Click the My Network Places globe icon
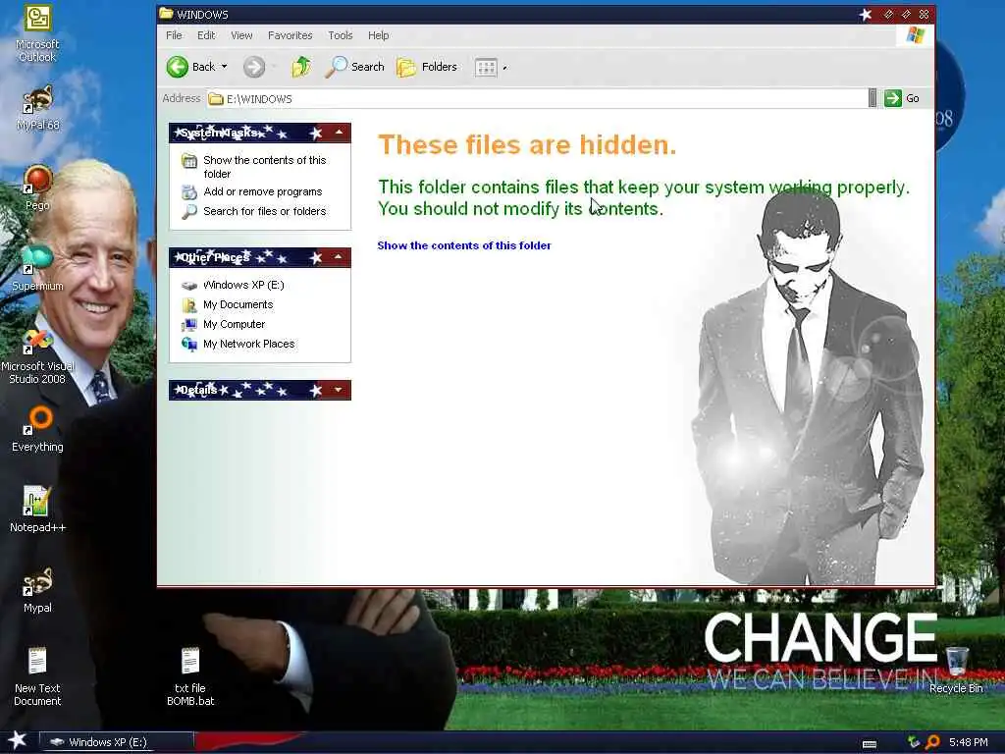Image resolution: width=1005 pixels, height=754 pixels. coord(189,345)
